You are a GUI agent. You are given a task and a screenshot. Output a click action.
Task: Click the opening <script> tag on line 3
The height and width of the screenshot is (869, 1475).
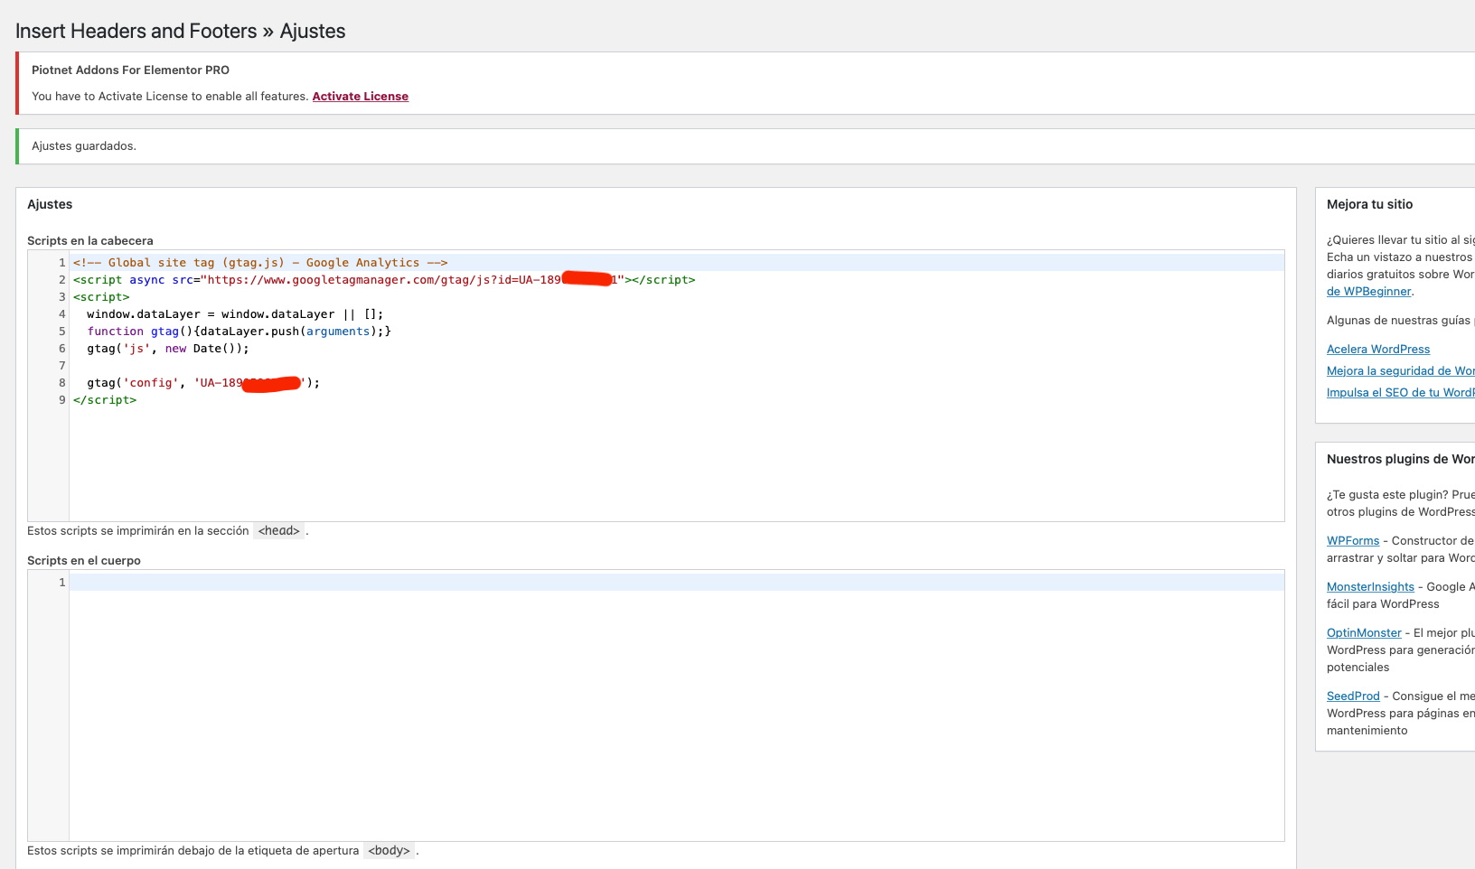[101, 297]
